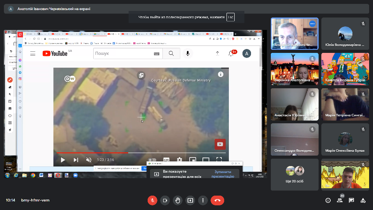The height and width of the screenshot is (210, 373).
Task: Click the Windows Start button
Action: pyautogui.click(x=8, y=175)
